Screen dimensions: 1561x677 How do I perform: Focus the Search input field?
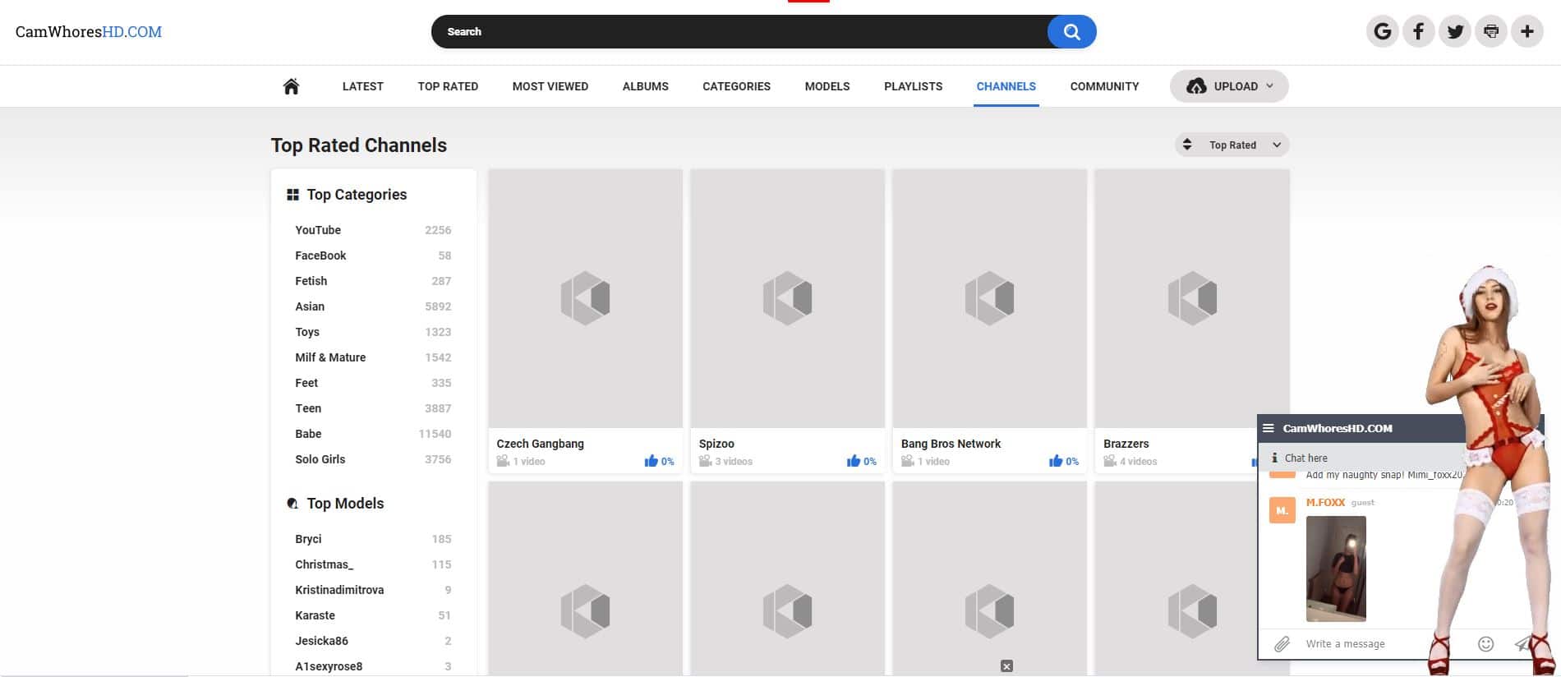pos(739,32)
